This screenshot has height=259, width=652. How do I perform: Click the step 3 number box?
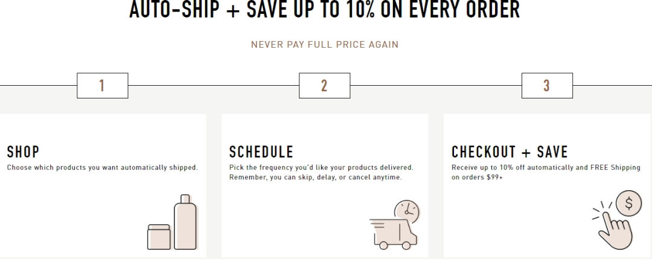546,86
